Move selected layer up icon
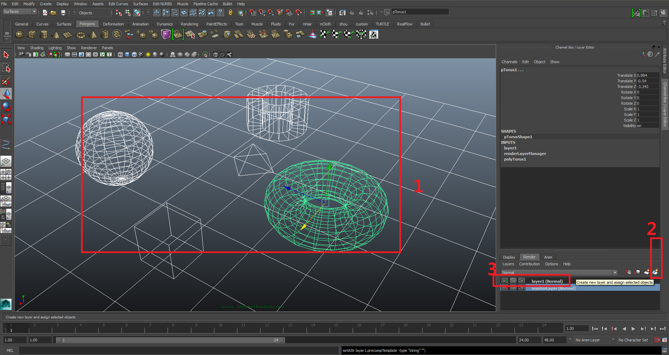 (x=628, y=272)
